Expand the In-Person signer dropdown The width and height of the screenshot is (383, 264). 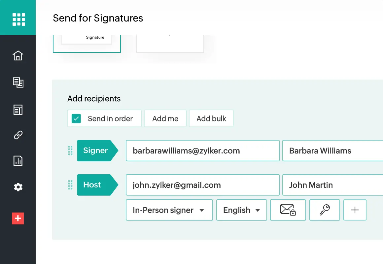point(169,210)
